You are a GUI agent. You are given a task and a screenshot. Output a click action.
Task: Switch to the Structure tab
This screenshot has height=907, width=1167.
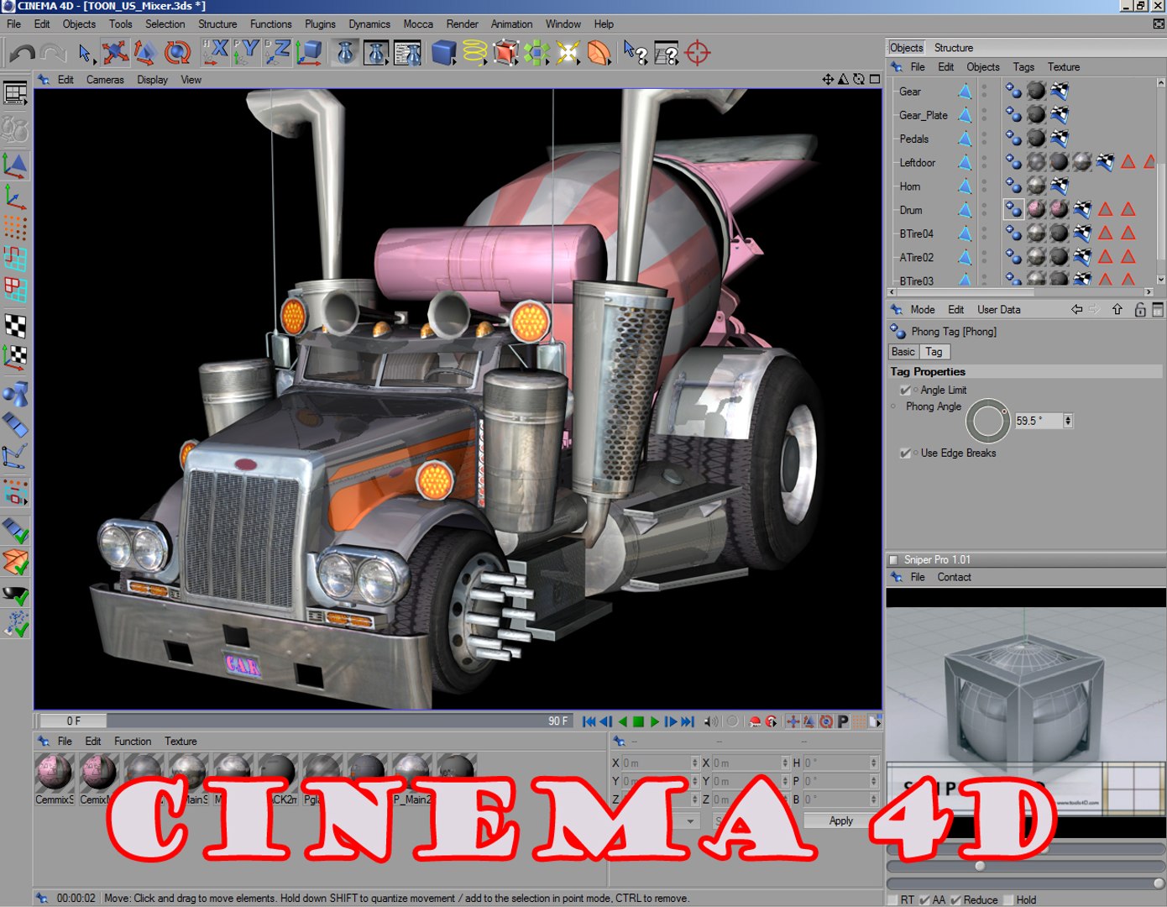954,48
